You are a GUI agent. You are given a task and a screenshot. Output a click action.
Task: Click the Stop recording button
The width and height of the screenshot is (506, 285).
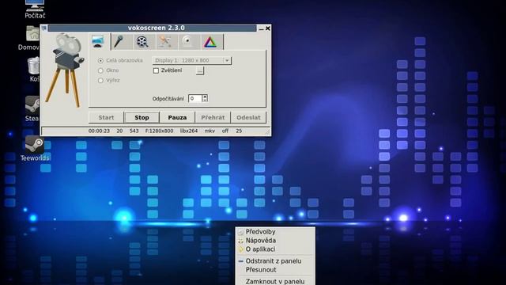click(142, 117)
